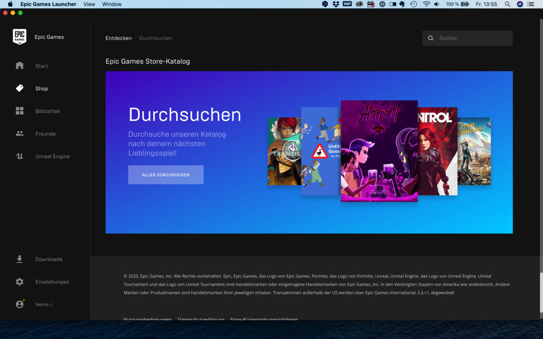Click the Outer Worlds game cover
Image resolution: width=543 pixels, height=339 pixels.
tap(474, 151)
